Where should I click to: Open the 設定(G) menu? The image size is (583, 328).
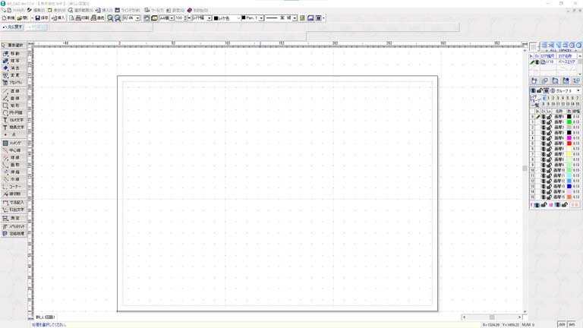176,10
